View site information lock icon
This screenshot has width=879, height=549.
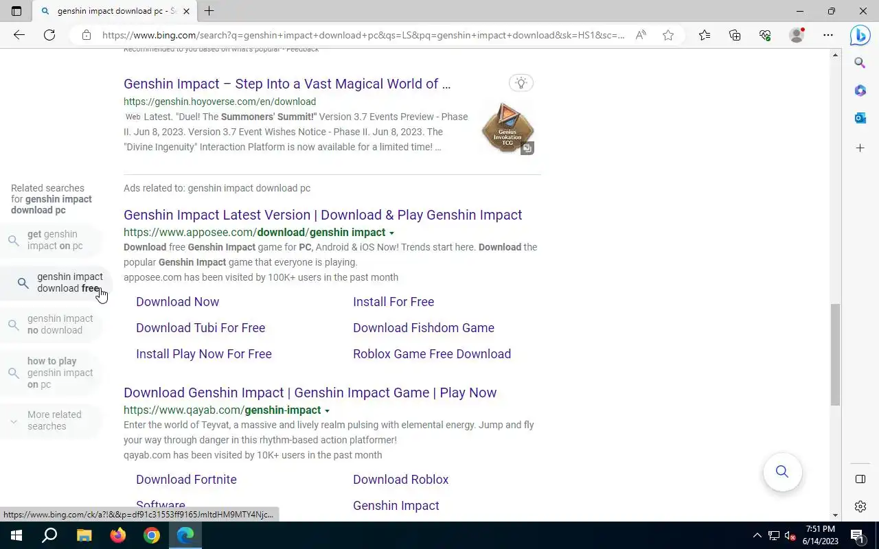pos(87,35)
